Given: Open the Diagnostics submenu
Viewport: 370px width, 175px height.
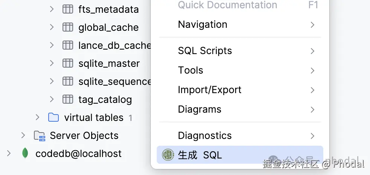Looking at the screenshot, I should (205, 136).
